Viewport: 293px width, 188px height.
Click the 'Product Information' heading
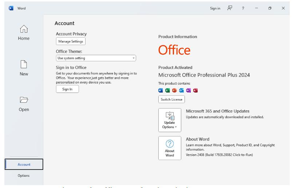178,37
